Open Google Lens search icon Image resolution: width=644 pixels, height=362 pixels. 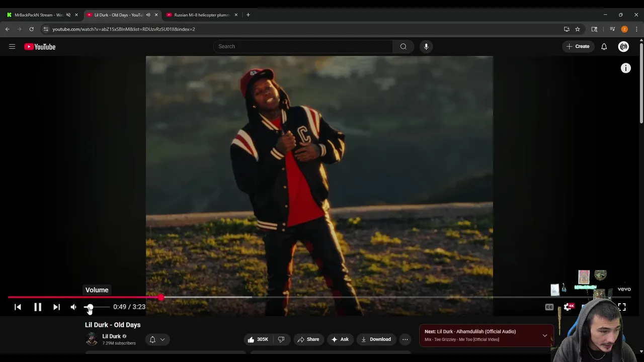coord(594,29)
